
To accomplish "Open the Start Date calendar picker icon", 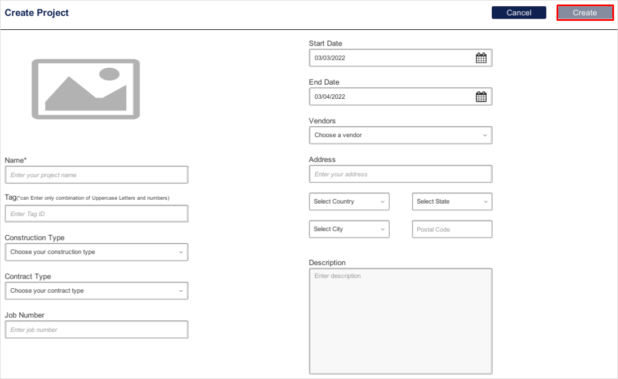I will pos(481,58).
